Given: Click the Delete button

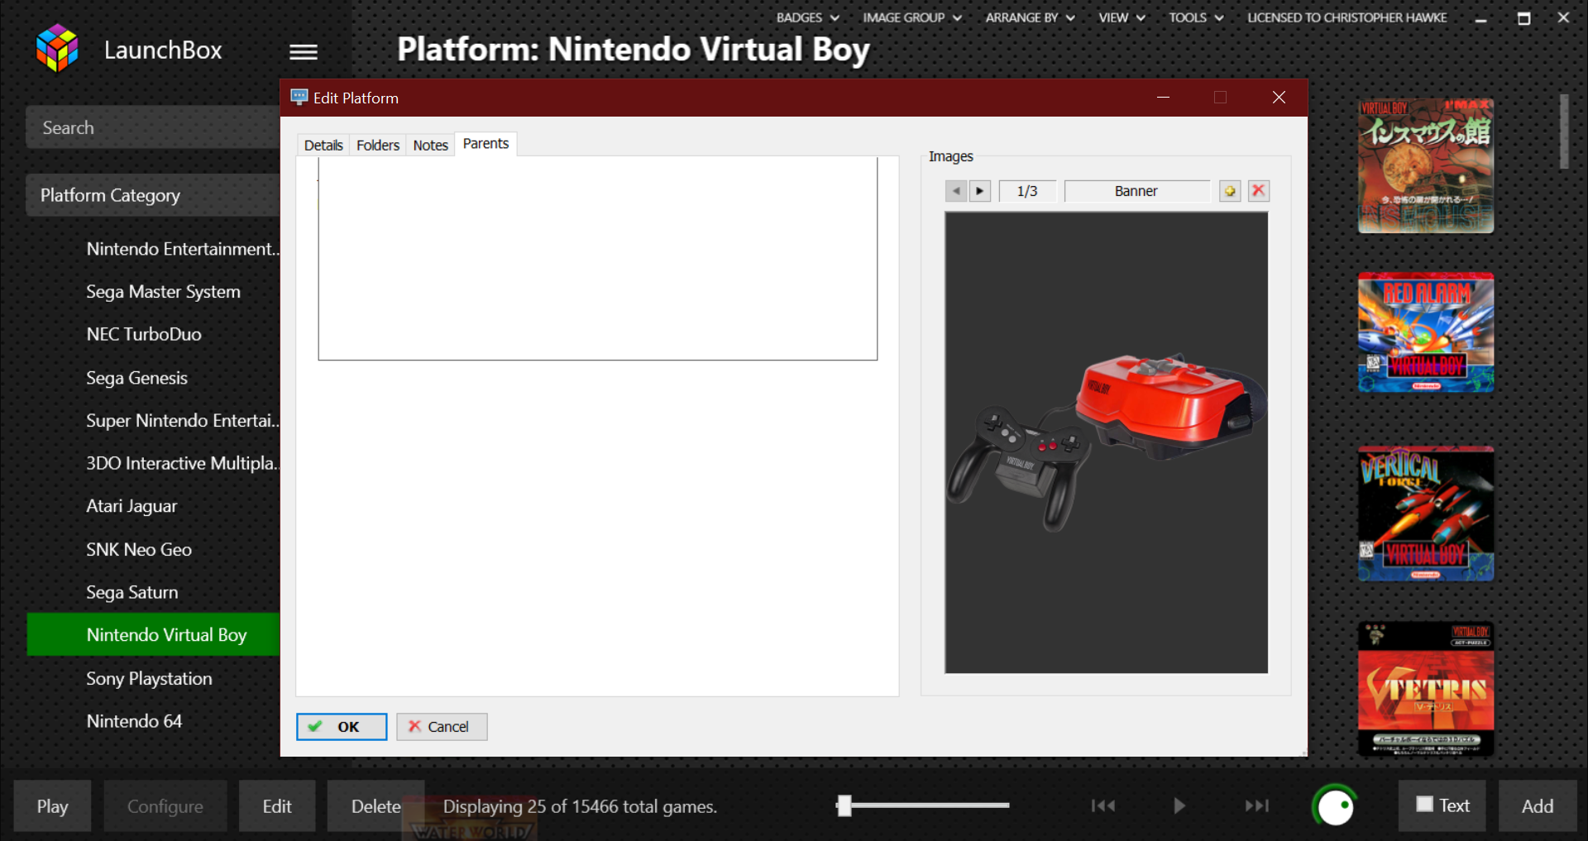Looking at the screenshot, I should (375, 806).
